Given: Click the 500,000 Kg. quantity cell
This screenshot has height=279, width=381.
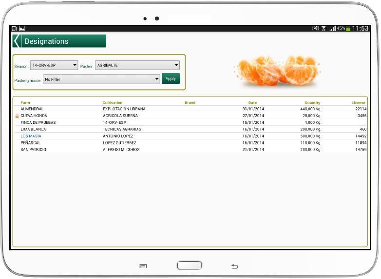Looking at the screenshot, I should tap(311, 136).
